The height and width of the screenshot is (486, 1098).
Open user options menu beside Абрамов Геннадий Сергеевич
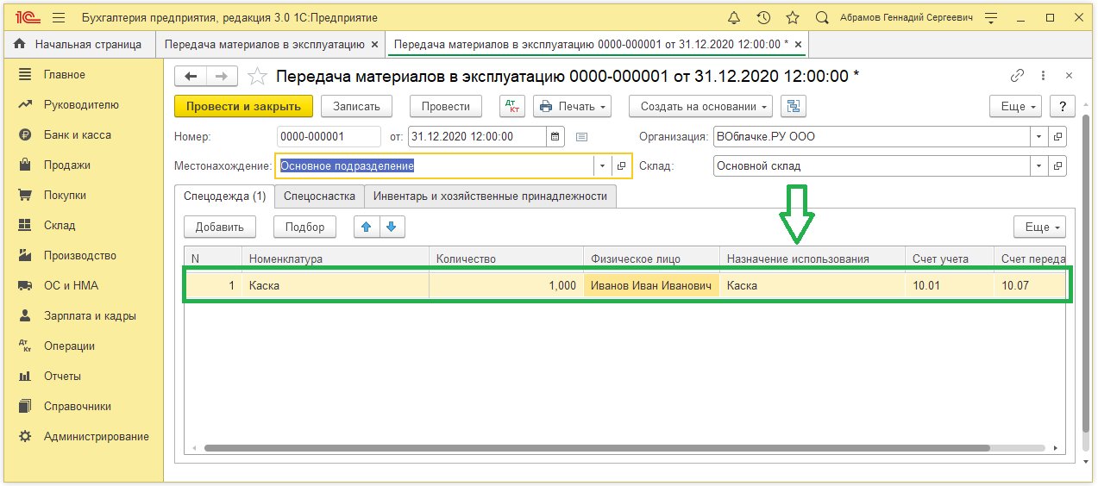point(991,17)
